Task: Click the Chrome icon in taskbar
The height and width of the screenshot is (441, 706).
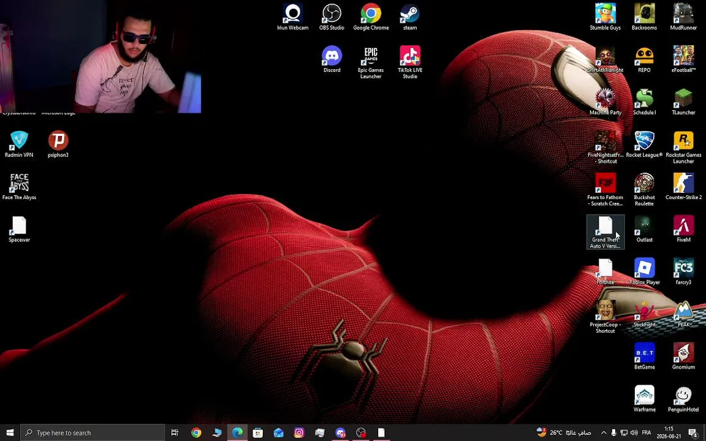Action: pyautogui.click(x=196, y=432)
